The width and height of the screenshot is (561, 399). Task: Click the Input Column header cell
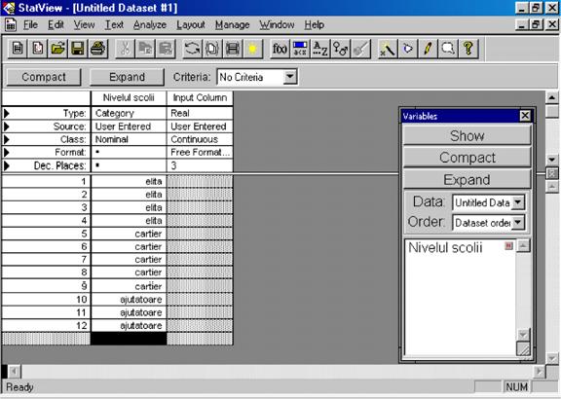pos(200,97)
